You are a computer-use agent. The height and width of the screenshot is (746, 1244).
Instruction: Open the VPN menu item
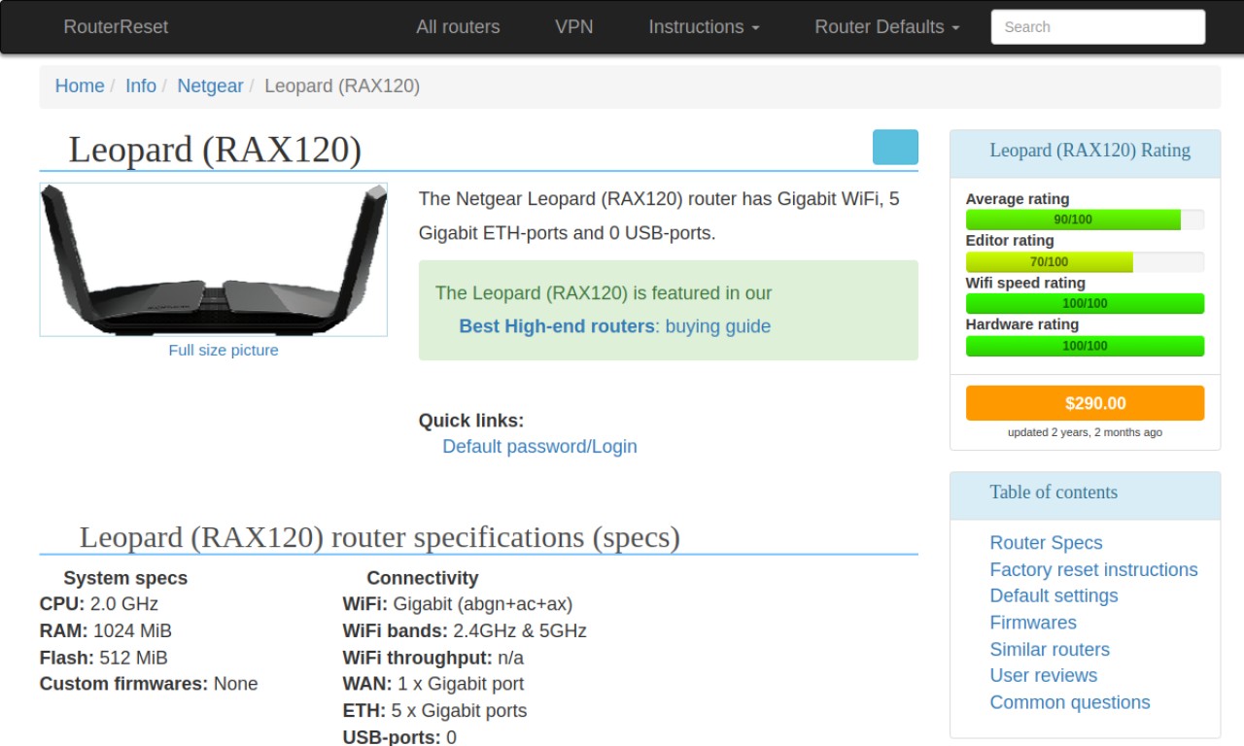click(x=574, y=27)
